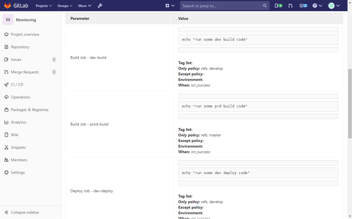Viewport: 352px width, 219px height.
Task: Expand the new item plus dropdown
Action: point(170,5)
